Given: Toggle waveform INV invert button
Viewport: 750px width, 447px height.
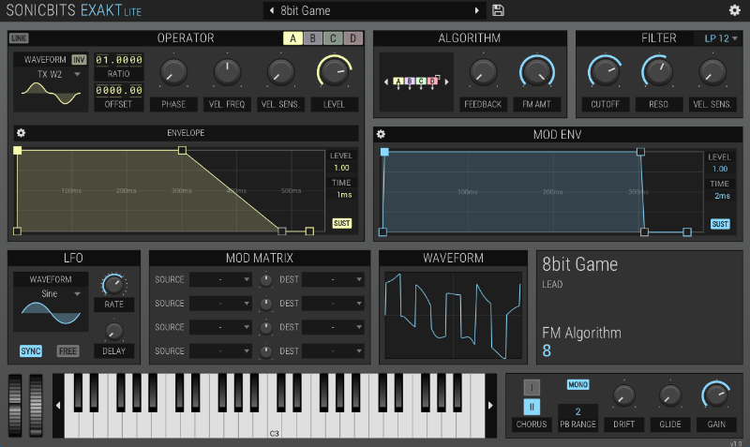Looking at the screenshot, I should (x=79, y=59).
